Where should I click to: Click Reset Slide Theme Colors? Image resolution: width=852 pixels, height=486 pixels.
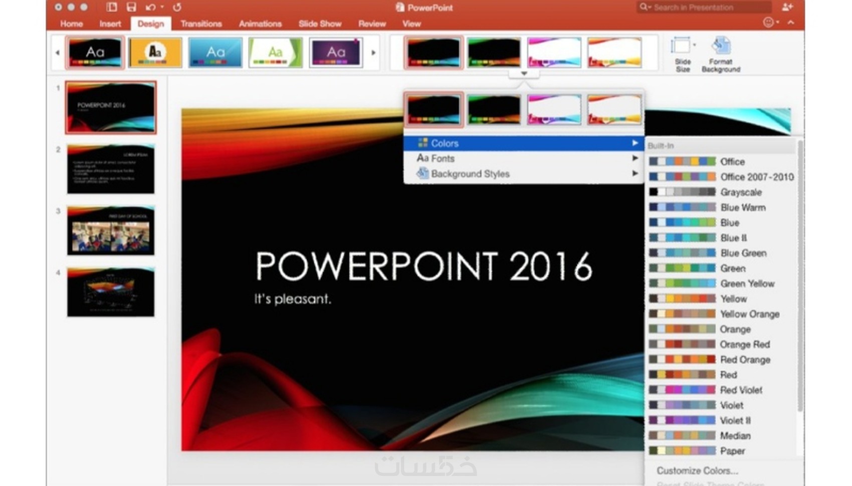[702, 483]
